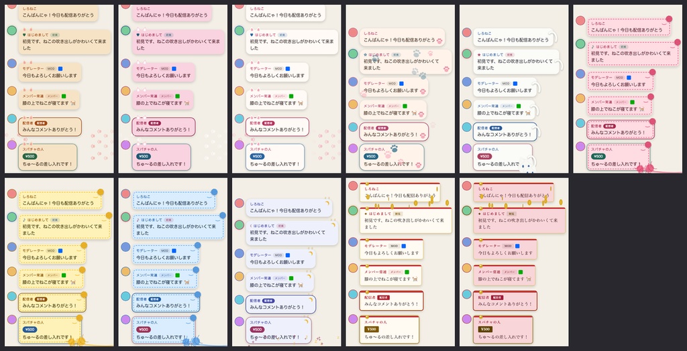The width and height of the screenshot is (687, 351).
Task: Click green はじめまして avatar in lavender moon theme
Action: (240, 225)
